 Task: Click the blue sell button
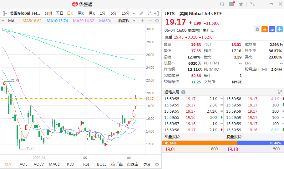(272, 29)
